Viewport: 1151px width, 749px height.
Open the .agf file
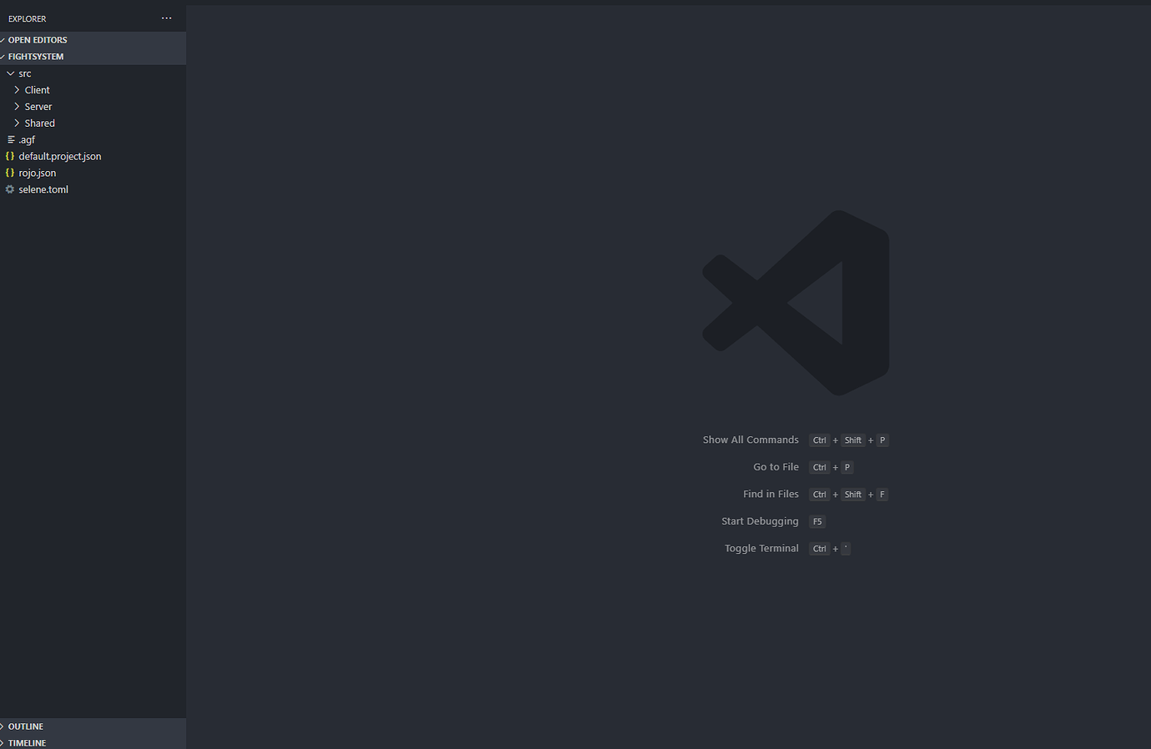pyautogui.click(x=27, y=140)
